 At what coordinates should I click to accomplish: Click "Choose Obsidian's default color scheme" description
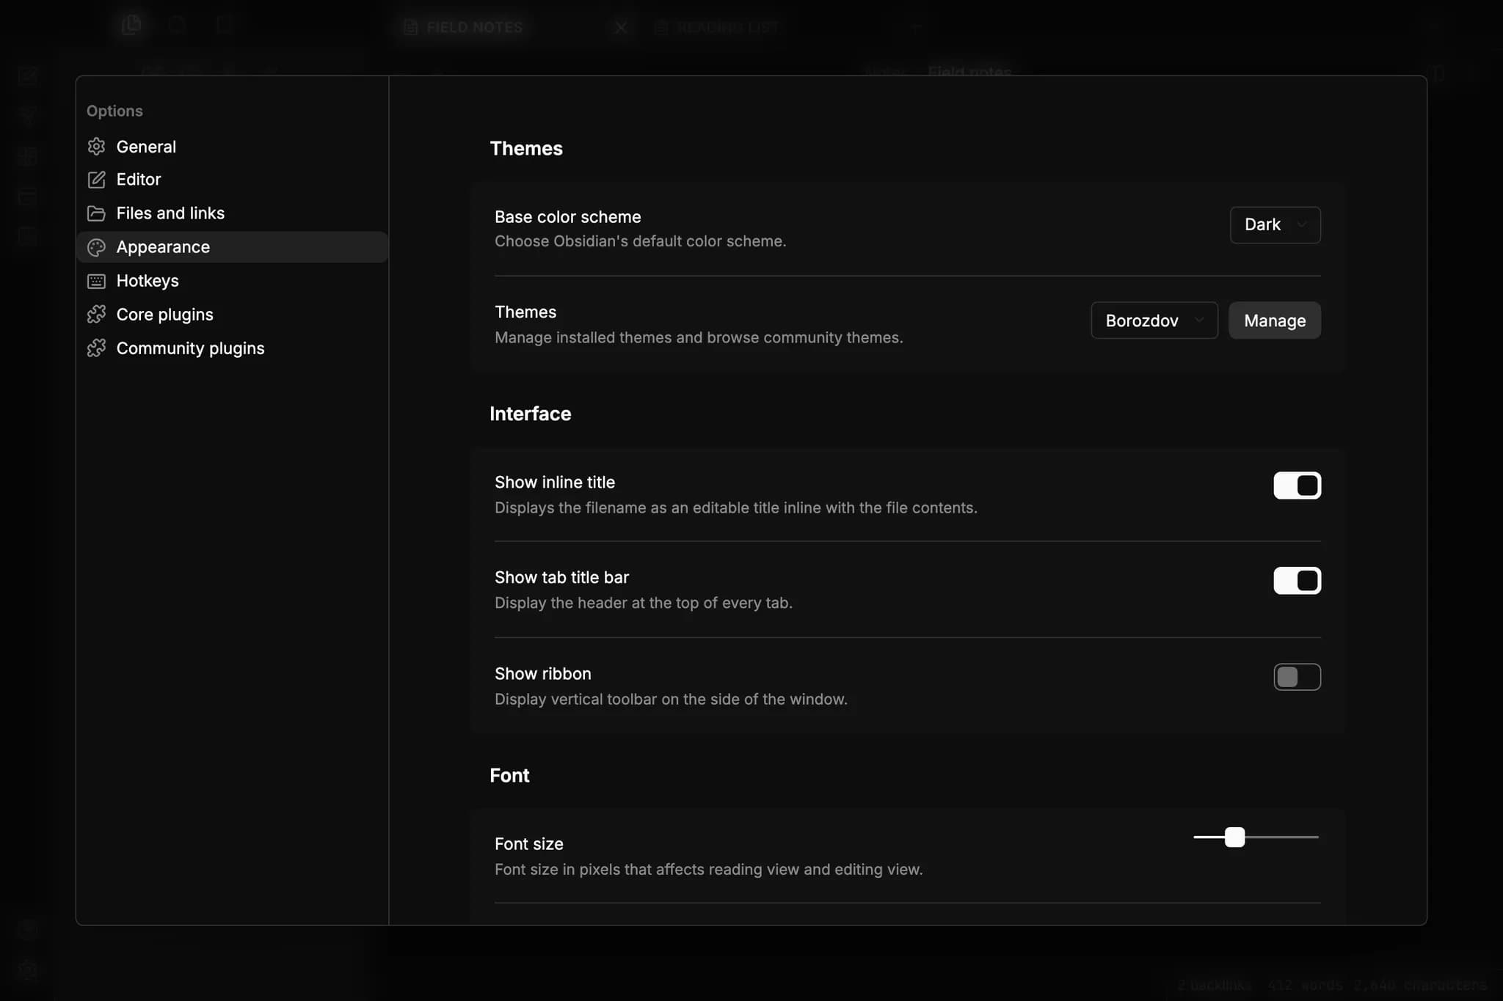[640, 241]
